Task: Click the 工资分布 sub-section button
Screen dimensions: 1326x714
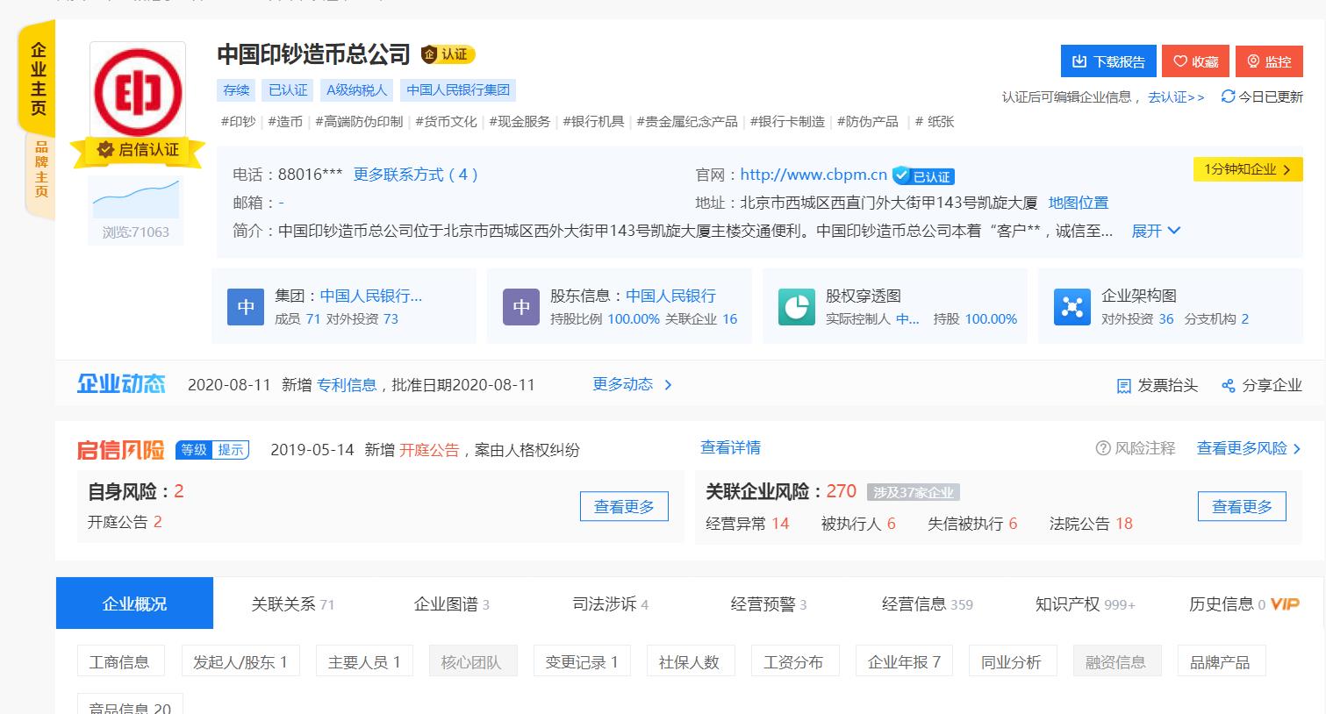Action: (793, 661)
